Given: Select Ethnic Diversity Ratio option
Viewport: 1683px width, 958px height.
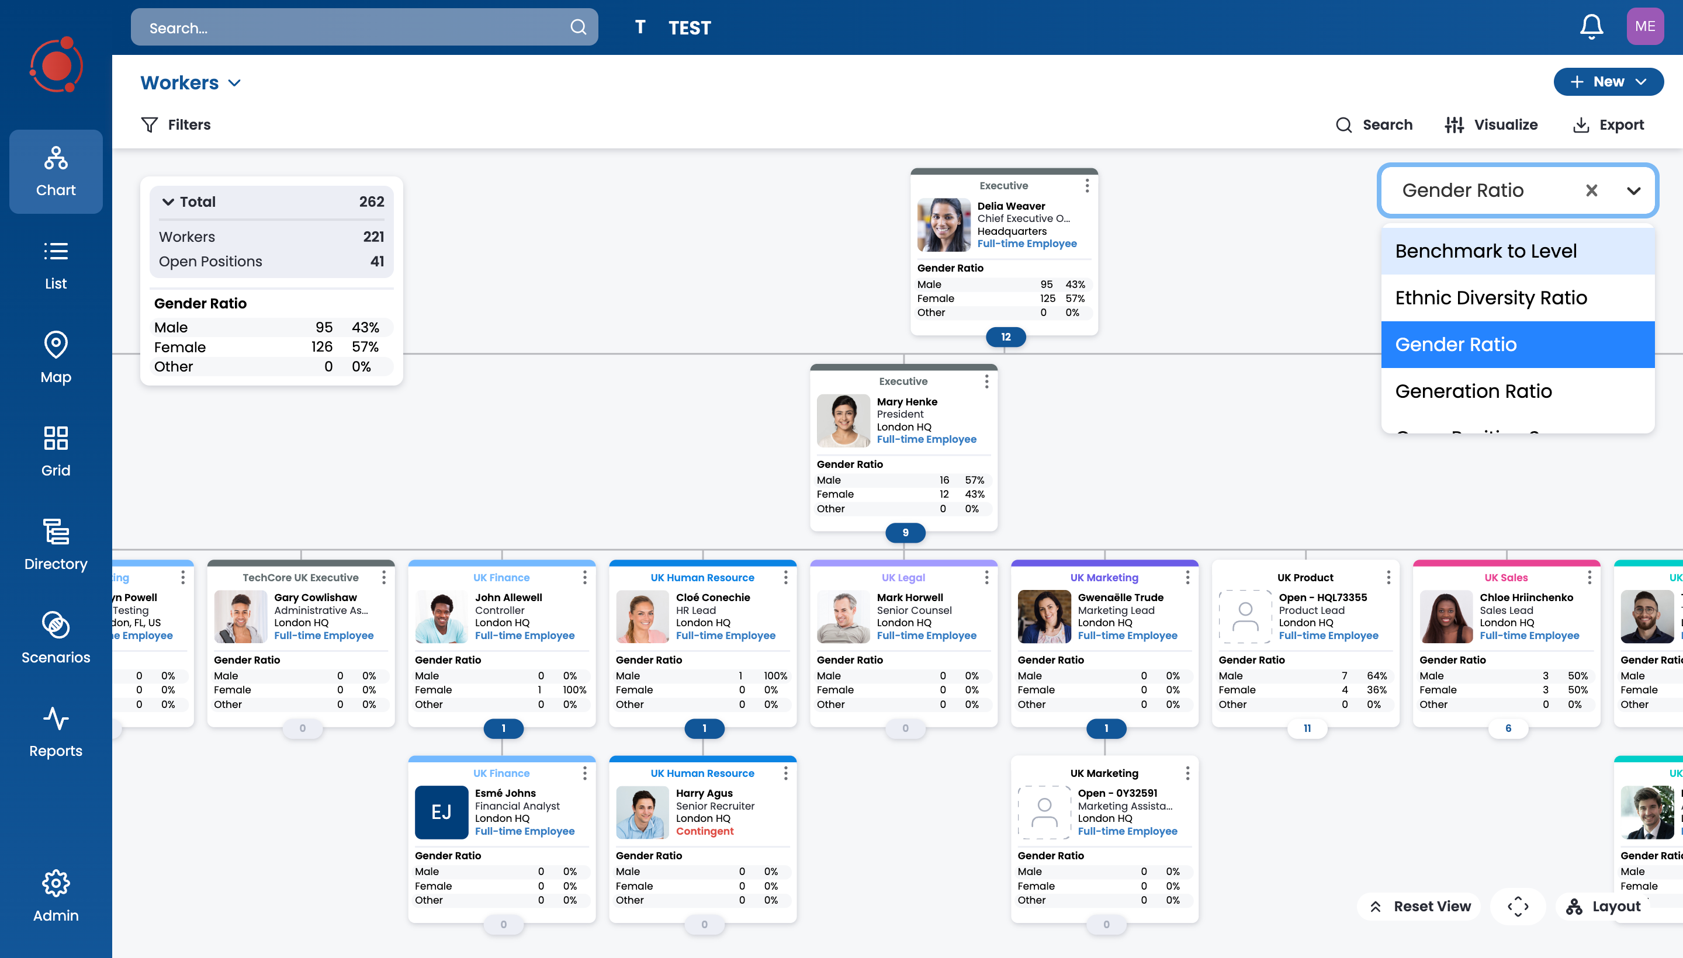Looking at the screenshot, I should click(1517, 297).
